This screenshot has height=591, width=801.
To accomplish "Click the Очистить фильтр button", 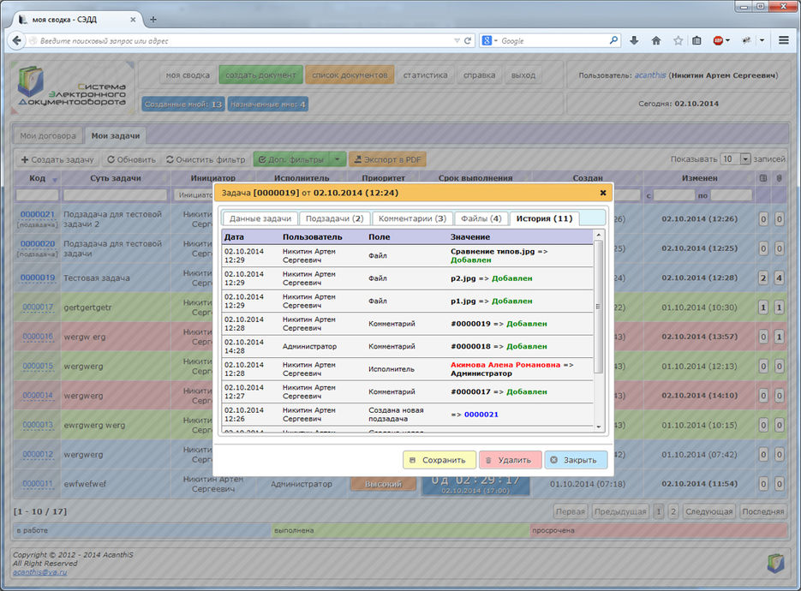I will pos(206,159).
